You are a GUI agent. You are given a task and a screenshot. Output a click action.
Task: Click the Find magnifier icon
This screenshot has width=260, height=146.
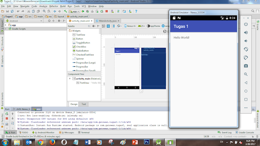pyautogui.click(x=44, y=11)
